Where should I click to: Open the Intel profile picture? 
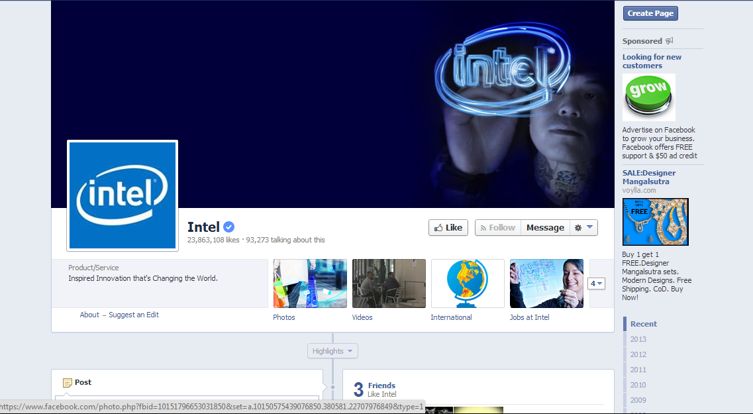click(x=123, y=195)
